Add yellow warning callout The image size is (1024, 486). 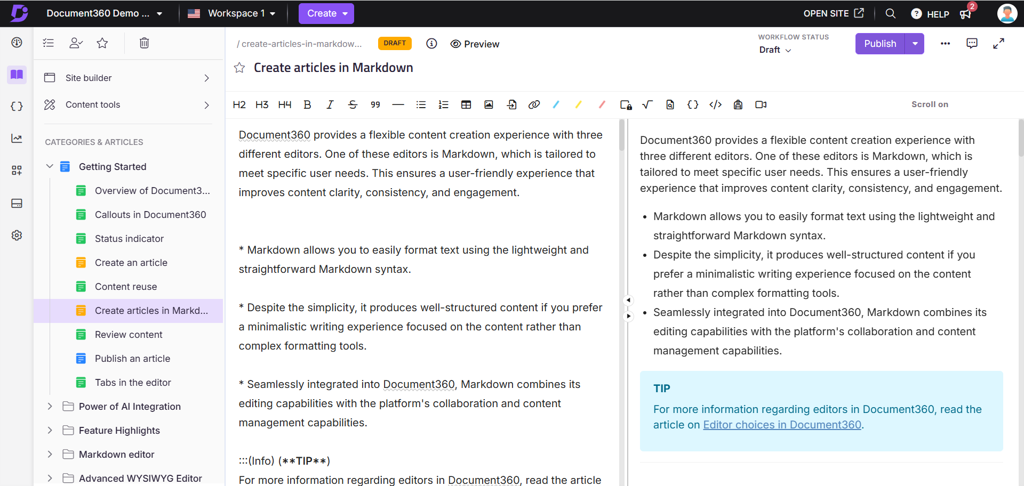coord(579,104)
